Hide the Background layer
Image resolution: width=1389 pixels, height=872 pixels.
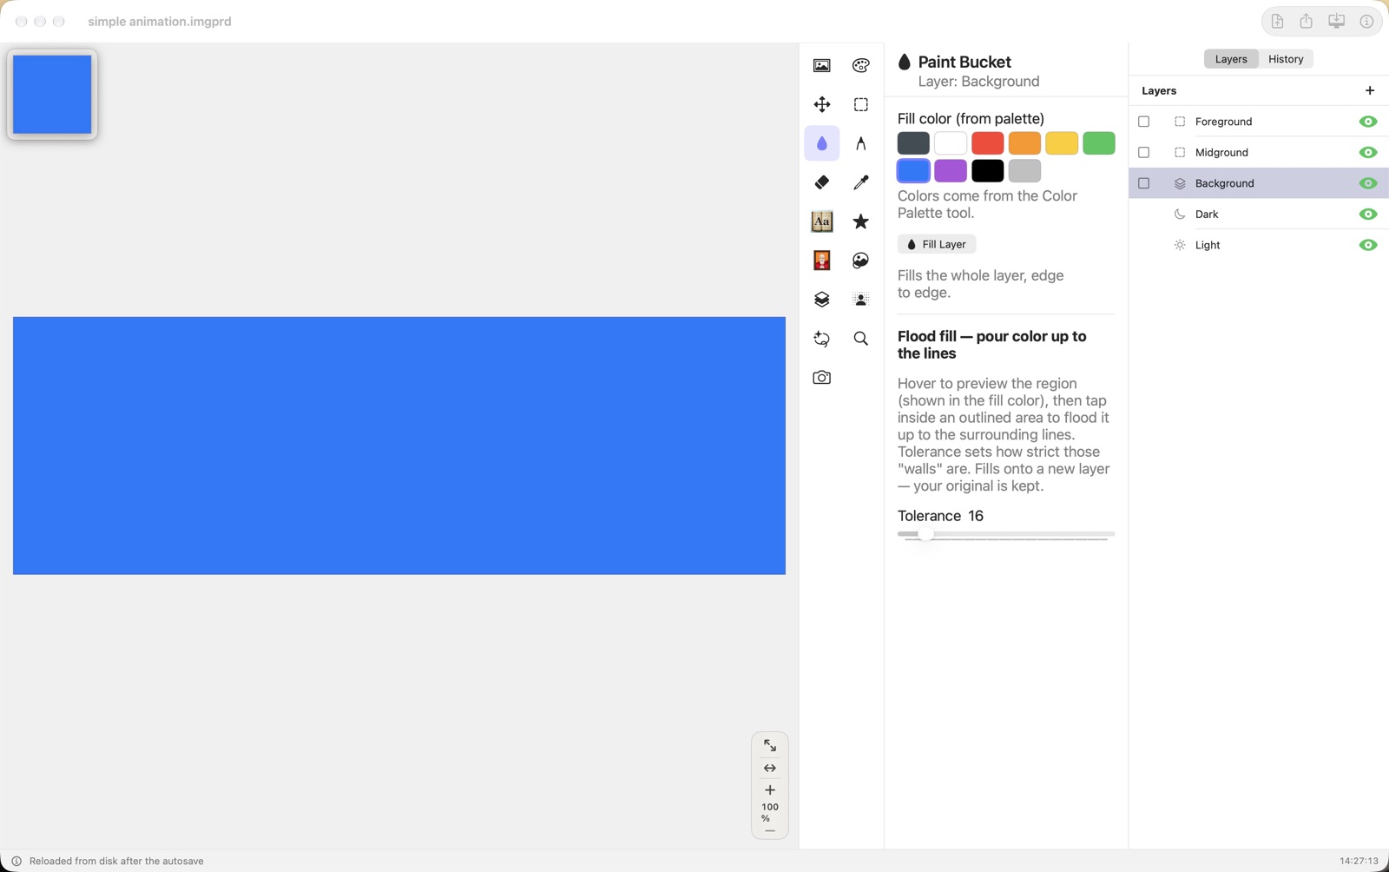tap(1368, 183)
